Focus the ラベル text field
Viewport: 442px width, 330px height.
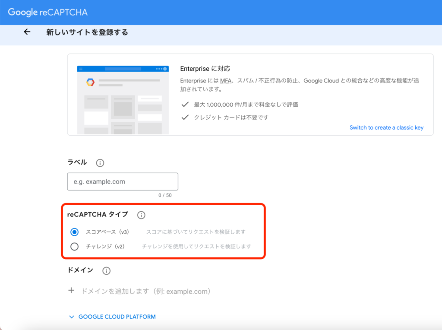click(123, 182)
